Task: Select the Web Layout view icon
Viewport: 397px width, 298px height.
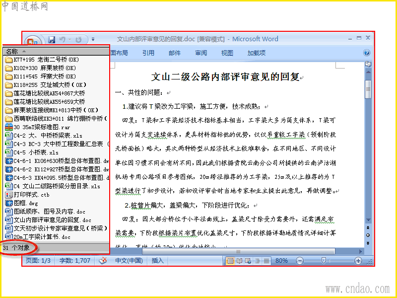Action: coord(248,261)
